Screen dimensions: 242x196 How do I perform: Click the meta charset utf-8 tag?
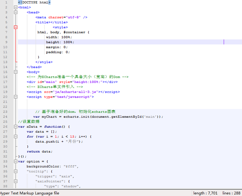click(62, 17)
